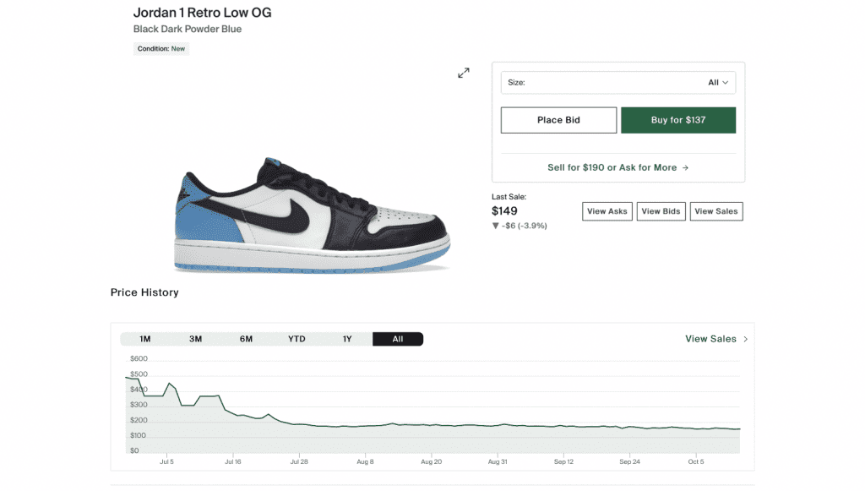The height and width of the screenshot is (491, 865).
Task: Click the Sep 24 label on chart axis
Action: click(629, 461)
